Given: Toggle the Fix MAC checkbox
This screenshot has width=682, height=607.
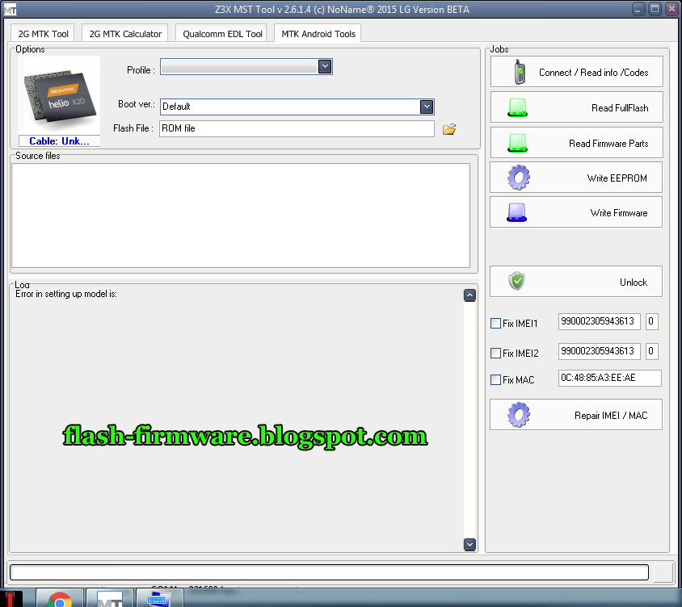Looking at the screenshot, I should point(496,378).
